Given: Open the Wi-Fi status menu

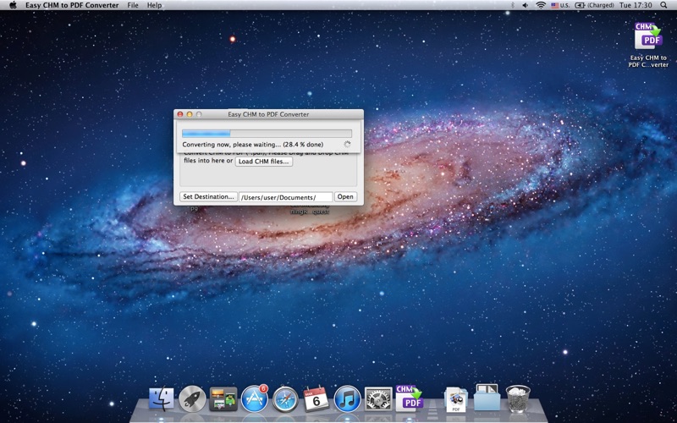Looking at the screenshot, I should [541, 5].
